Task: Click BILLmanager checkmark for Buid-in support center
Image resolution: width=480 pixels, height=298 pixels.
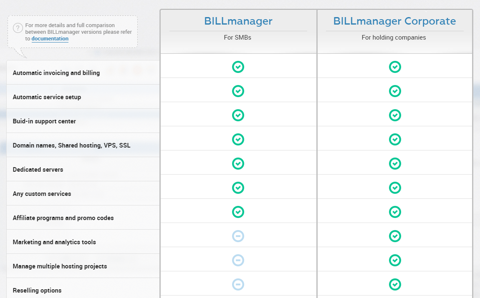Action: pyautogui.click(x=238, y=115)
